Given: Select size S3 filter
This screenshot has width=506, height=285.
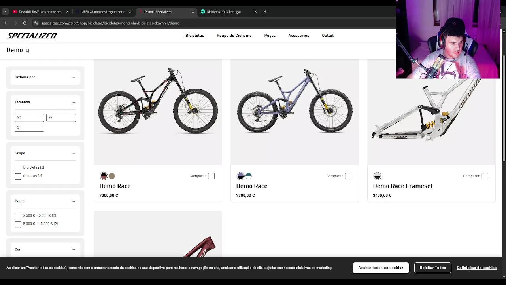Looking at the screenshot, I should click(61, 118).
